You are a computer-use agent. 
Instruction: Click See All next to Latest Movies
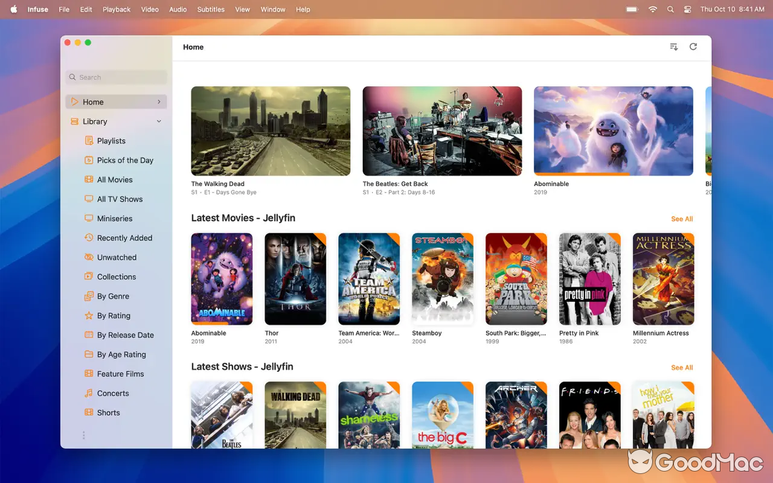[x=682, y=219]
